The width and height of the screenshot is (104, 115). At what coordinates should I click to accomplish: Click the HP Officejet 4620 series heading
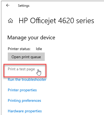56,21
